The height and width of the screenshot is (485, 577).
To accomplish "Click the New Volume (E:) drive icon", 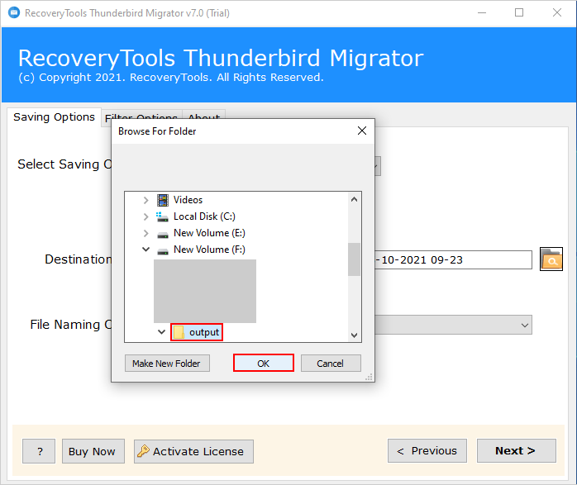I will (163, 234).
